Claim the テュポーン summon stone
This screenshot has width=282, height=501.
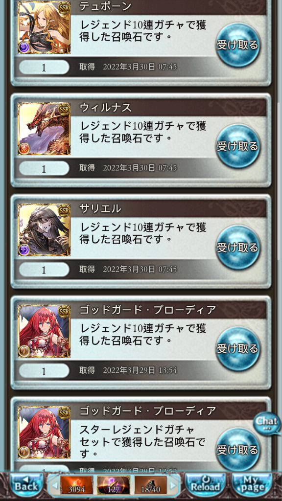[x=237, y=45]
